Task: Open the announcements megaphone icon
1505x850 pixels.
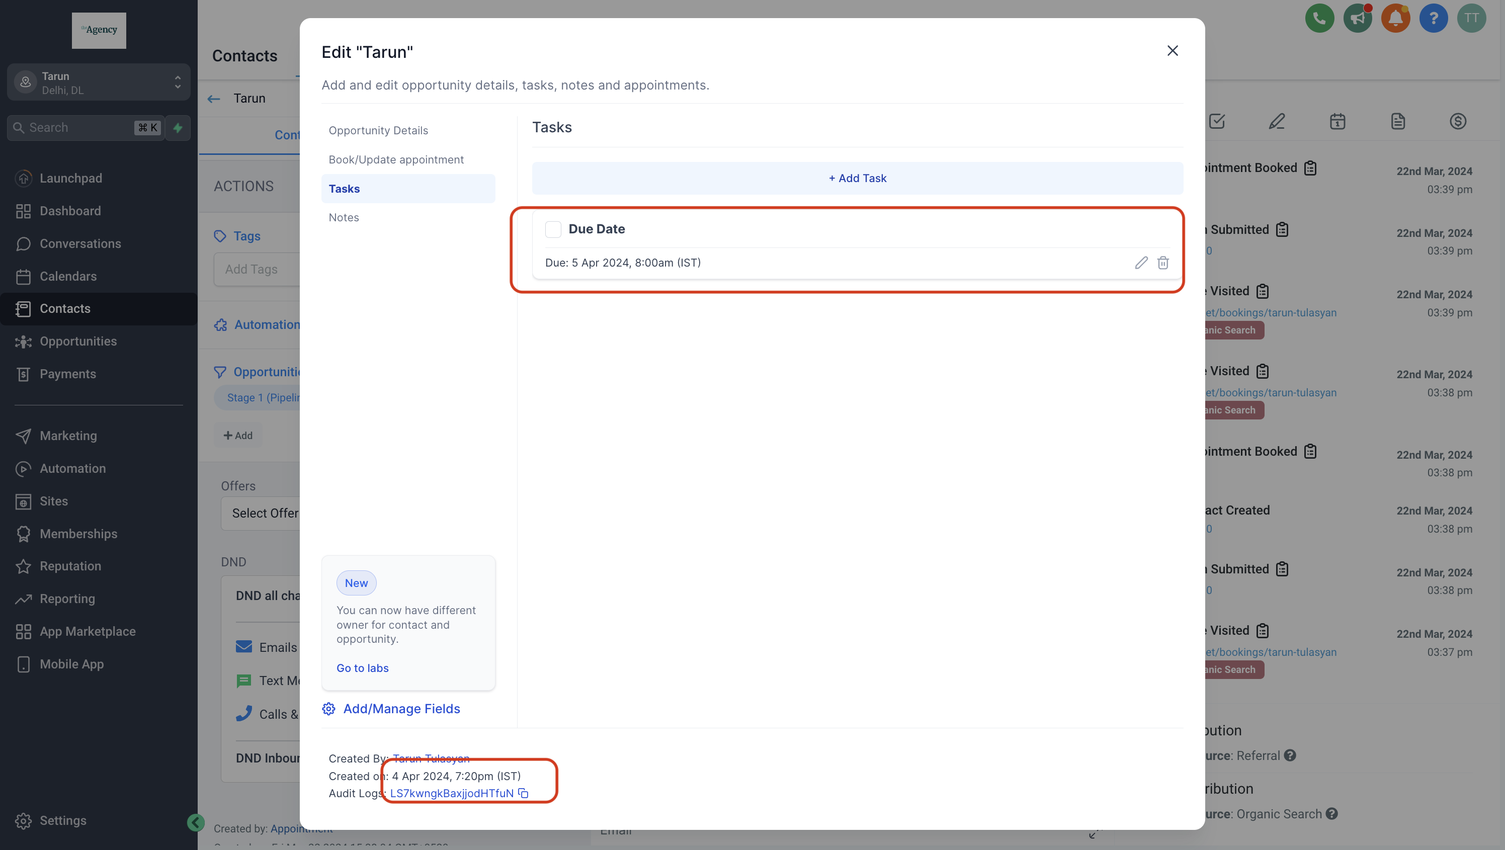Action: [1357, 19]
